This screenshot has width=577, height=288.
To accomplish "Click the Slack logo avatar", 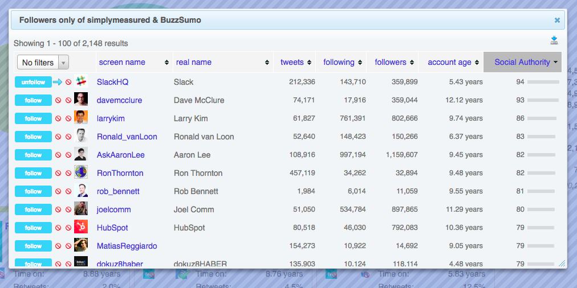I will (81, 81).
